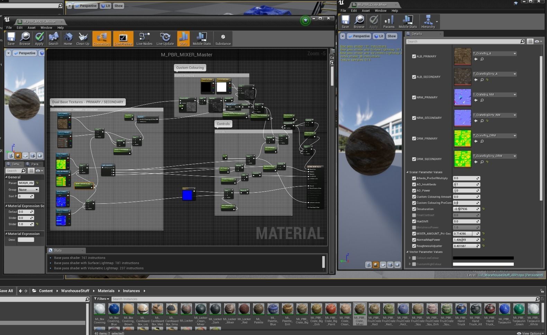The height and width of the screenshot is (335, 547).
Task: Click Lit view mode in instance viewport
Action: [x=379, y=36]
